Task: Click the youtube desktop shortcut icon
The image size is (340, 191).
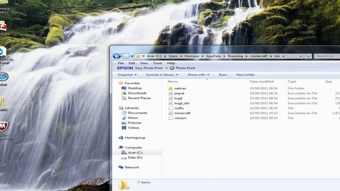Action: (x=3, y=27)
